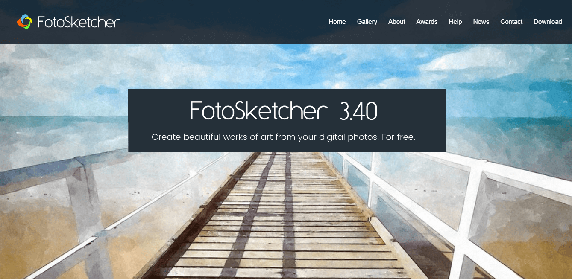View the Awards page
Viewport: 572px width, 279px height.
click(427, 22)
